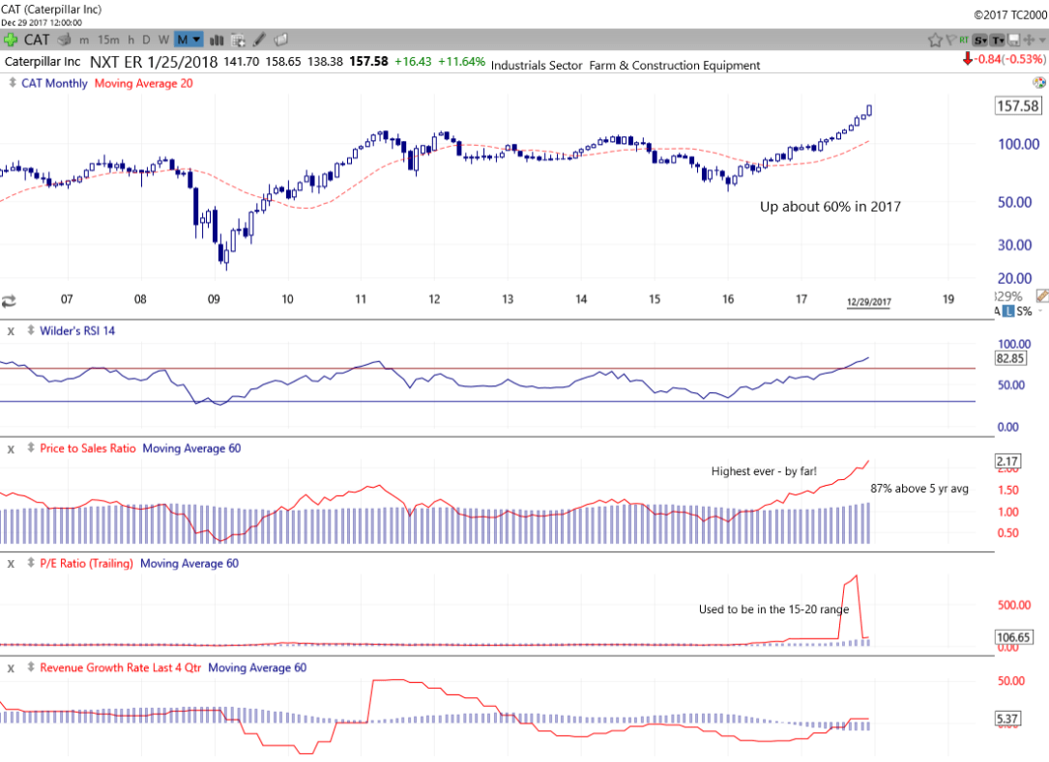The width and height of the screenshot is (1049, 762).
Task: Click the save chart floppy icon
Action: 1012,40
